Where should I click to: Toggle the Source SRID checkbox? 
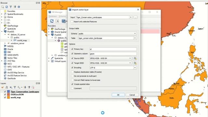click(72, 58)
